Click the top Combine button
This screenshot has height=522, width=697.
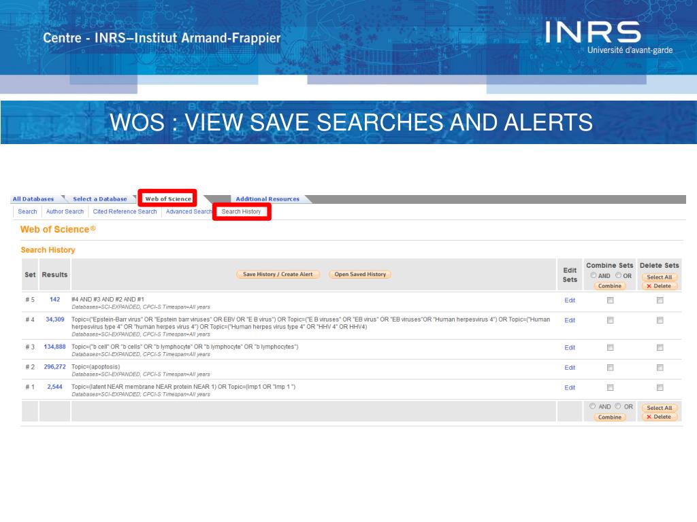coord(610,286)
